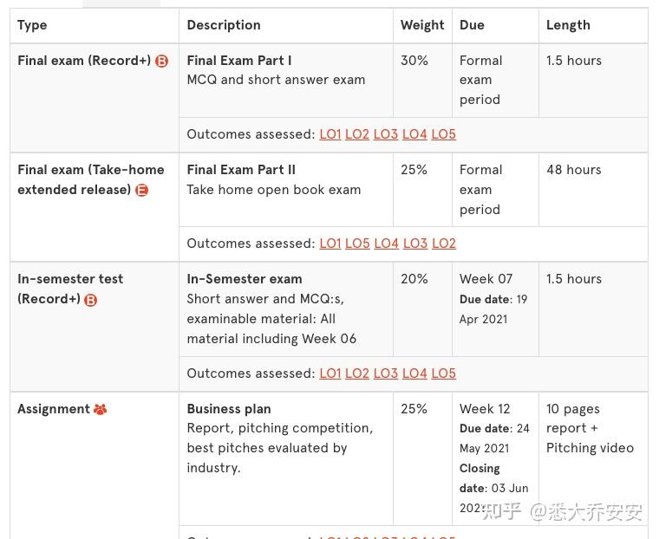Click the Business plan assignment title
Screen dimensions: 659x539
tap(229, 409)
